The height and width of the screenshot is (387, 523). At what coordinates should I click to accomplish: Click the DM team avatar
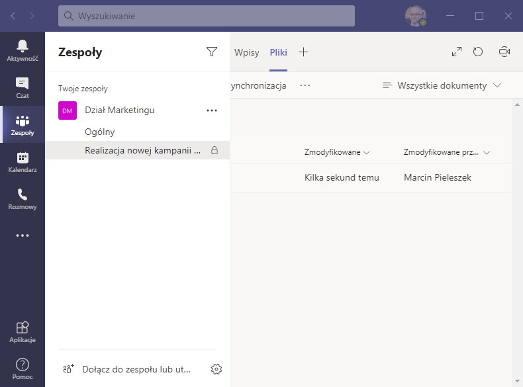coord(68,110)
